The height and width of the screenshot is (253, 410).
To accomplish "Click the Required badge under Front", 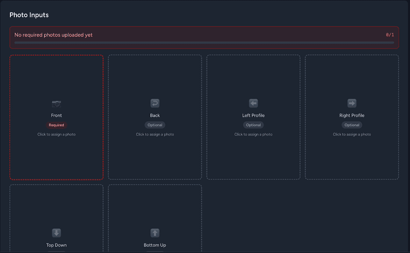I will 56,125.
